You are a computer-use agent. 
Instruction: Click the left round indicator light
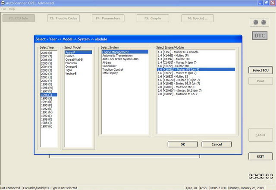pyautogui.click(x=256, y=22)
